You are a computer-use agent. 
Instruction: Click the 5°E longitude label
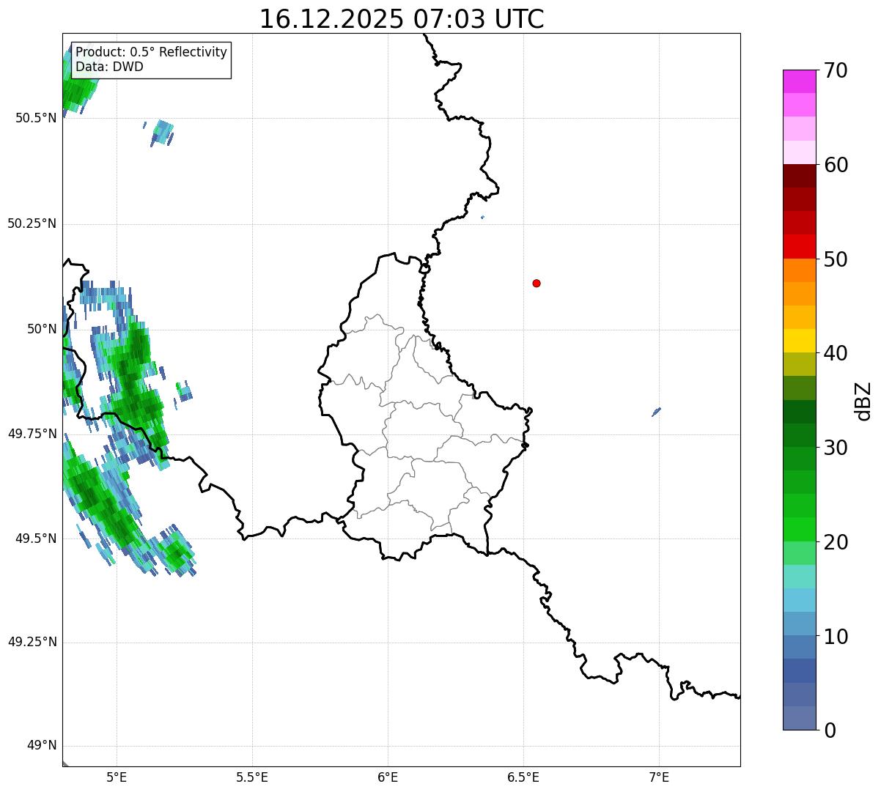(117, 777)
